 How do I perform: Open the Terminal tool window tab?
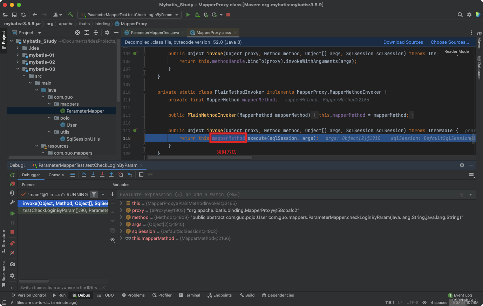point(189,295)
